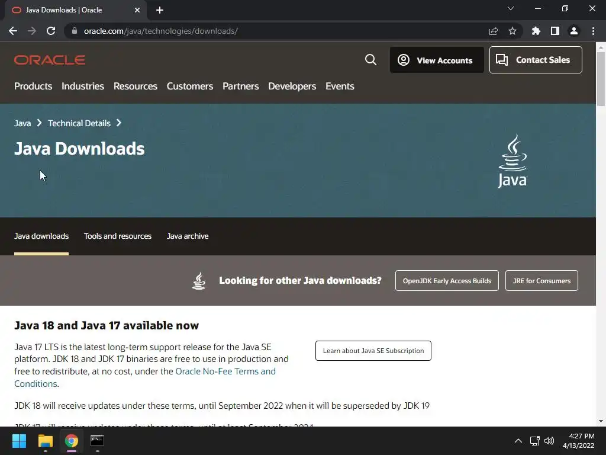Click the page's vertical scrollbar thumb

pos(601,79)
